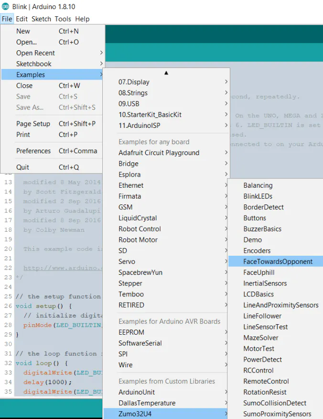
Task: Open the Buttons example
Action: (x=276, y=218)
